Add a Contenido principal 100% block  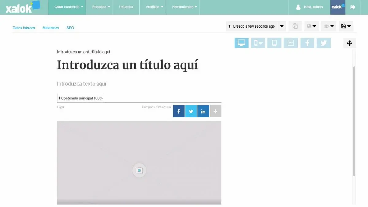click(x=80, y=98)
